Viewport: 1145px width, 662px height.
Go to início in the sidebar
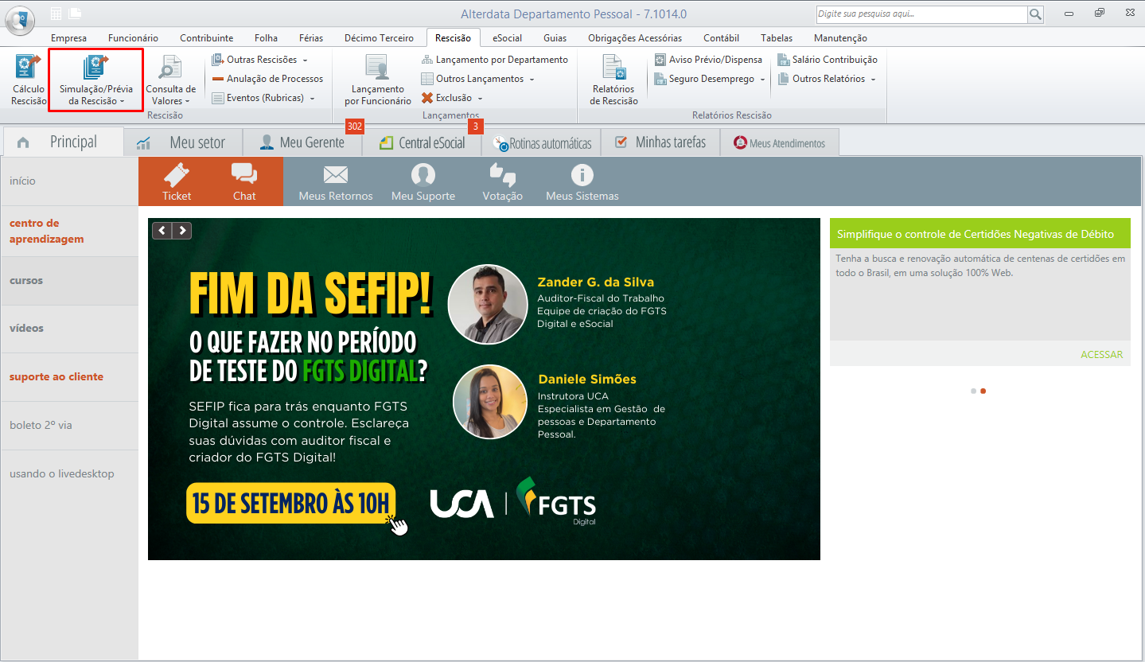[x=69, y=181]
